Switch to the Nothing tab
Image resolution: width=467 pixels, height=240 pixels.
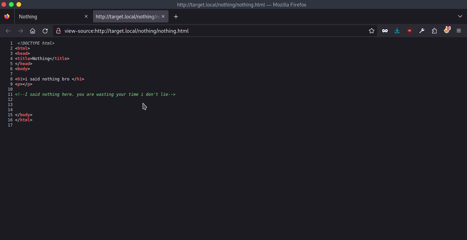48,16
